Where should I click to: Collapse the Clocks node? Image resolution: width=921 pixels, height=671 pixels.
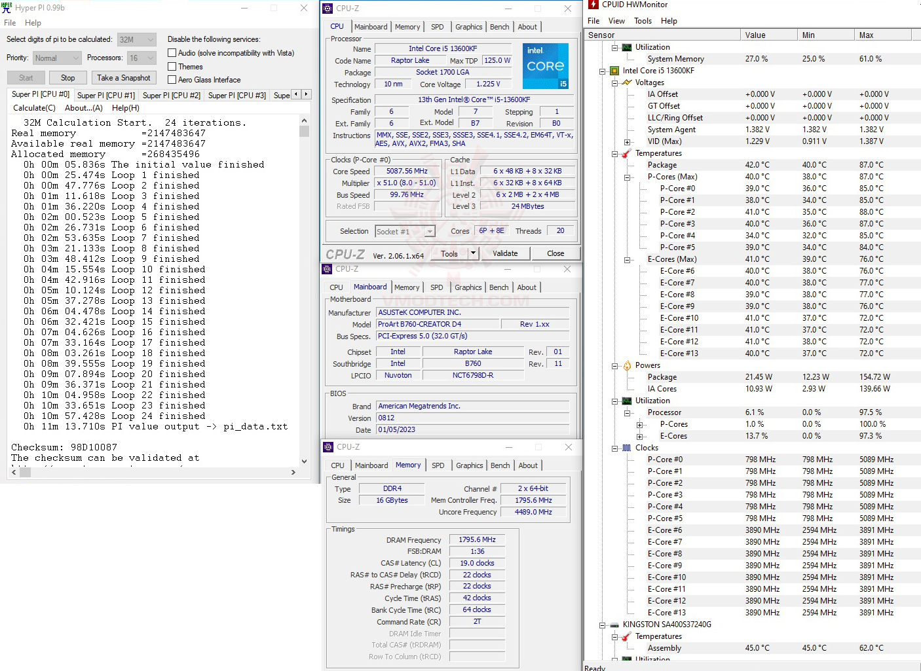click(x=615, y=448)
